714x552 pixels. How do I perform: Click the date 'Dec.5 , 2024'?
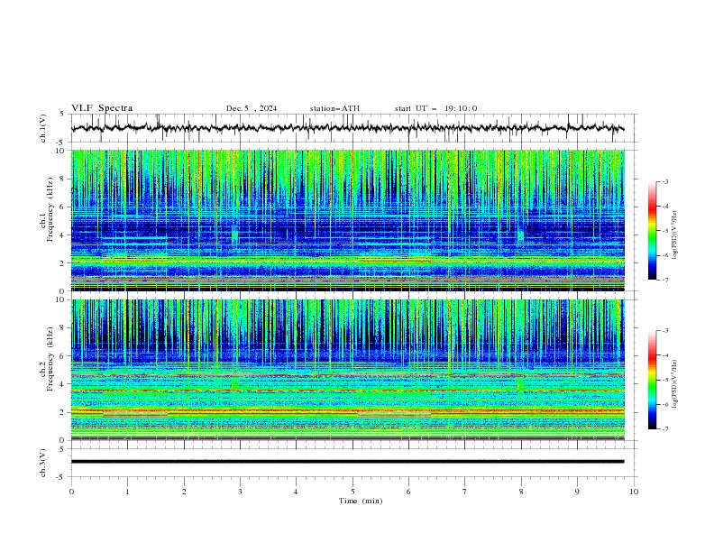pos(252,108)
